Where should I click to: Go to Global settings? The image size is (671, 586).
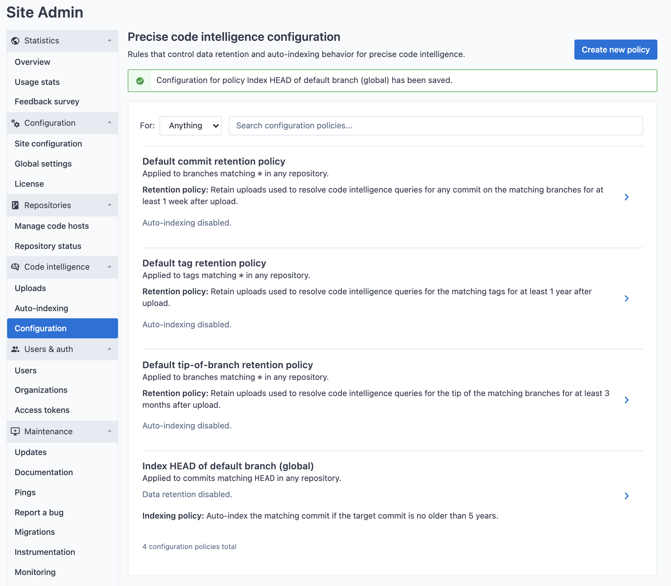43,164
